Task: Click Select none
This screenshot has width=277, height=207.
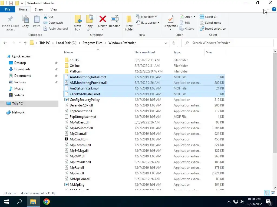Action: click(x=210, y=23)
